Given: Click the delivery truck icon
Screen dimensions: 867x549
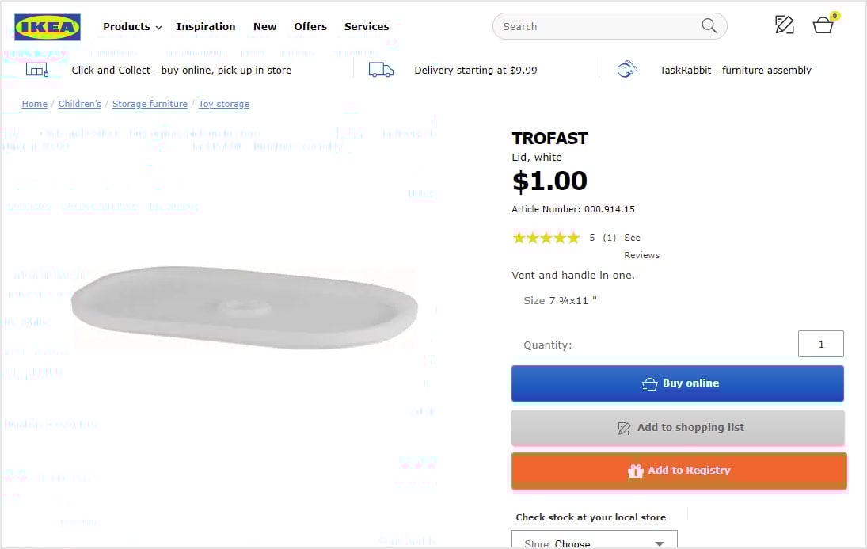Looking at the screenshot, I should coord(381,70).
